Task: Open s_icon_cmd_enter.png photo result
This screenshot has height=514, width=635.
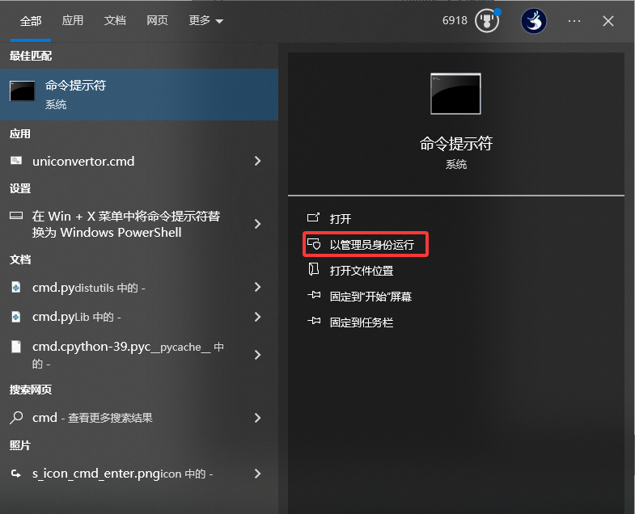Action: 139,474
